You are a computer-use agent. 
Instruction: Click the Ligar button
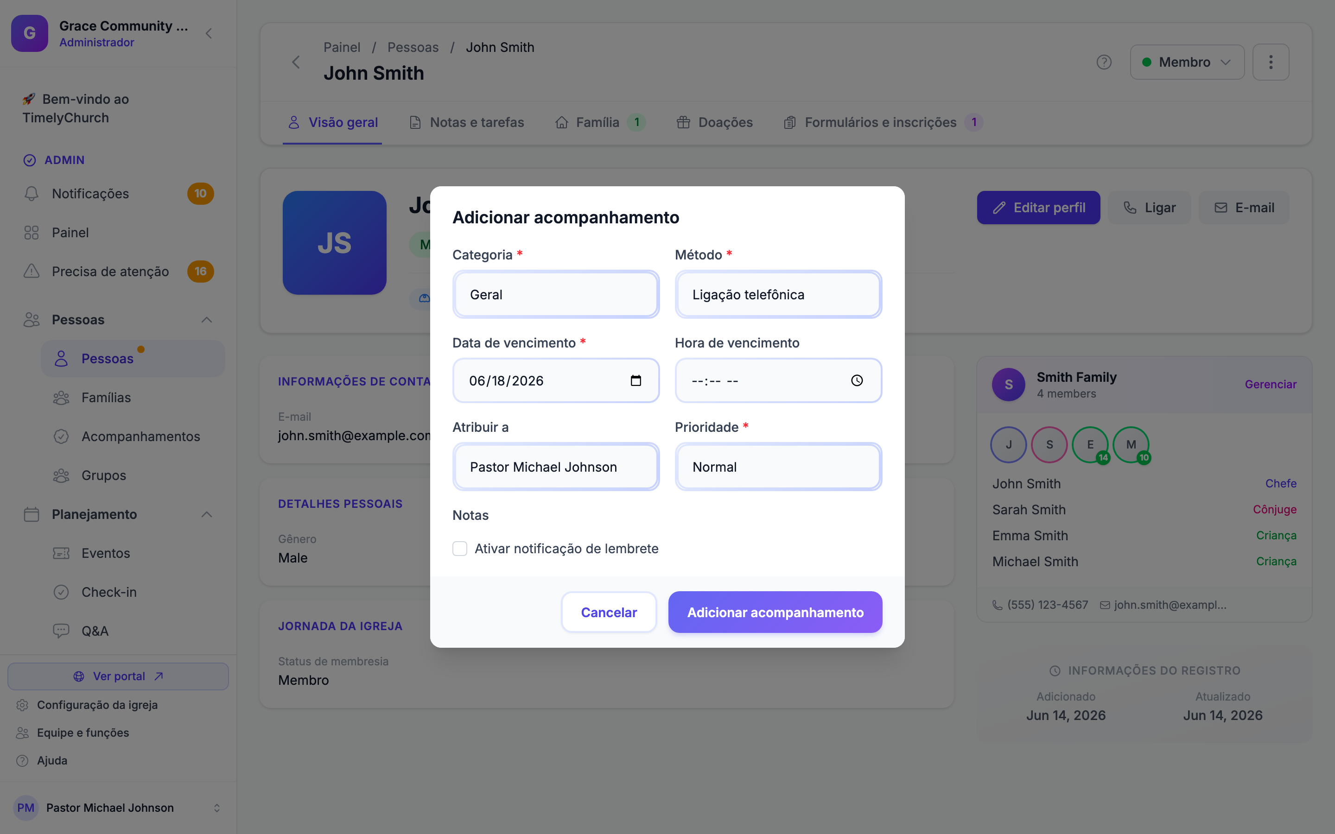(x=1150, y=208)
